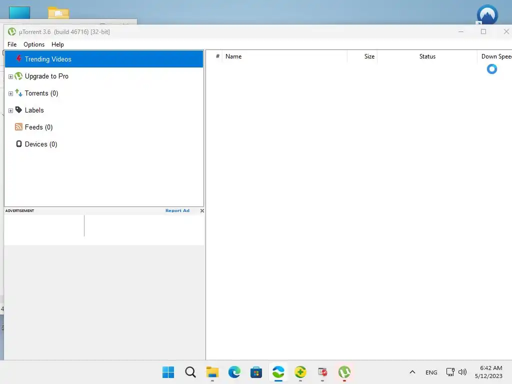The height and width of the screenshot is (384, 512).
Task: Click the ENG language indicator
Action: coord(431,372)
